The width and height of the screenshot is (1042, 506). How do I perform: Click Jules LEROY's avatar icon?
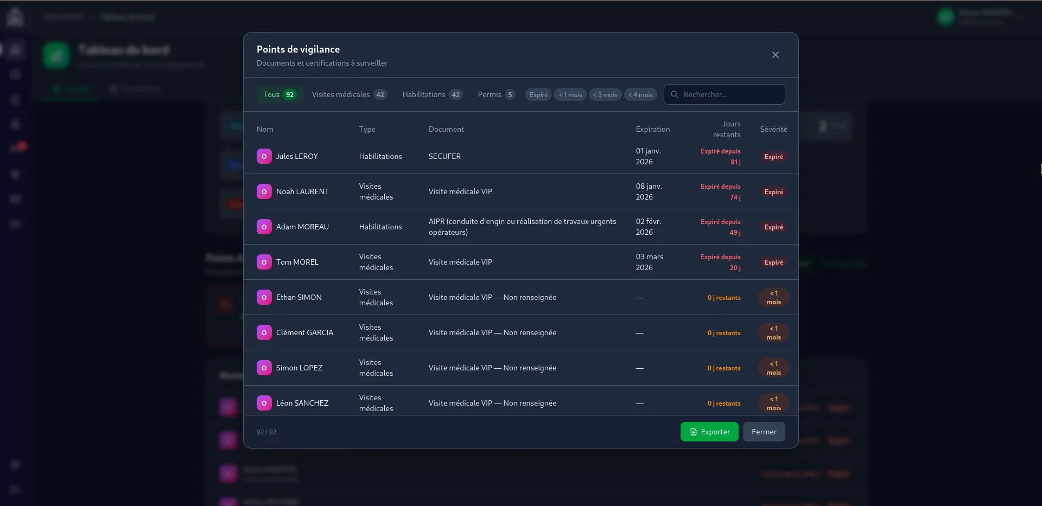click(264, 156)
